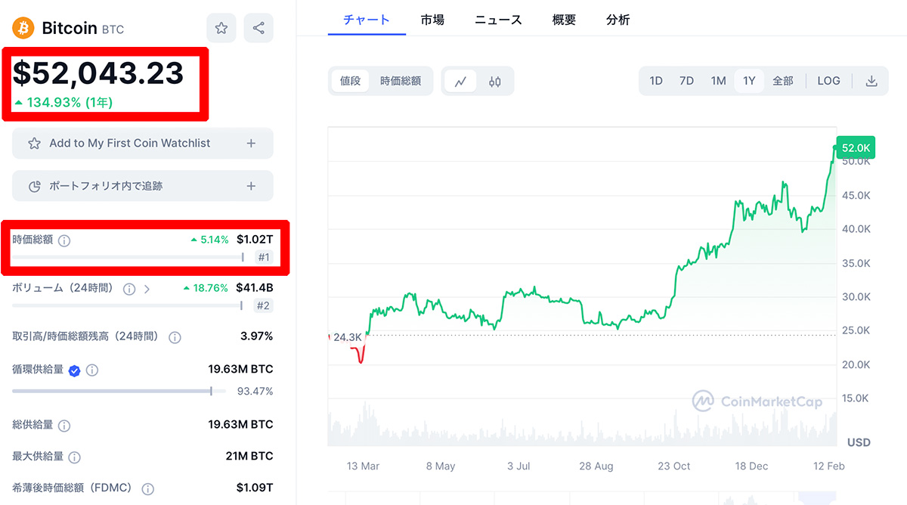
Task: Expand ボリューム（24時間） with the chevron arrow
Action: tap(147, 289)
